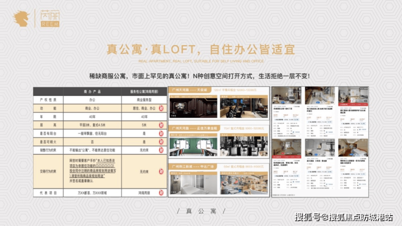Open the top-right rental listing photo with red bar
This screenshot has height=226, width=402.
coord(353,97)
